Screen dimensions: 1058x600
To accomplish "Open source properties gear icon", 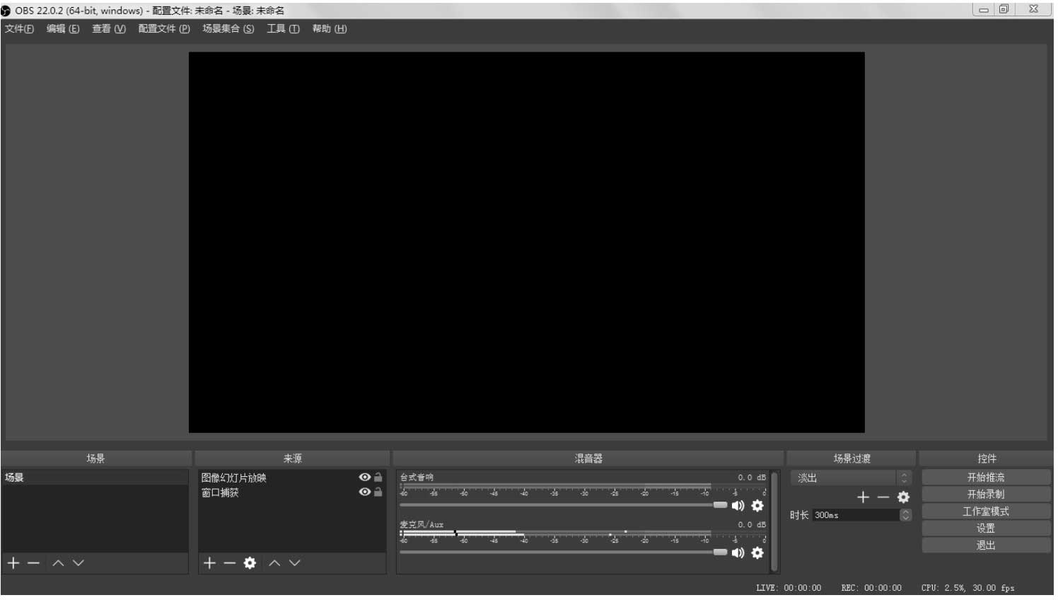I will pyautogui.click(x=250, y=563).
